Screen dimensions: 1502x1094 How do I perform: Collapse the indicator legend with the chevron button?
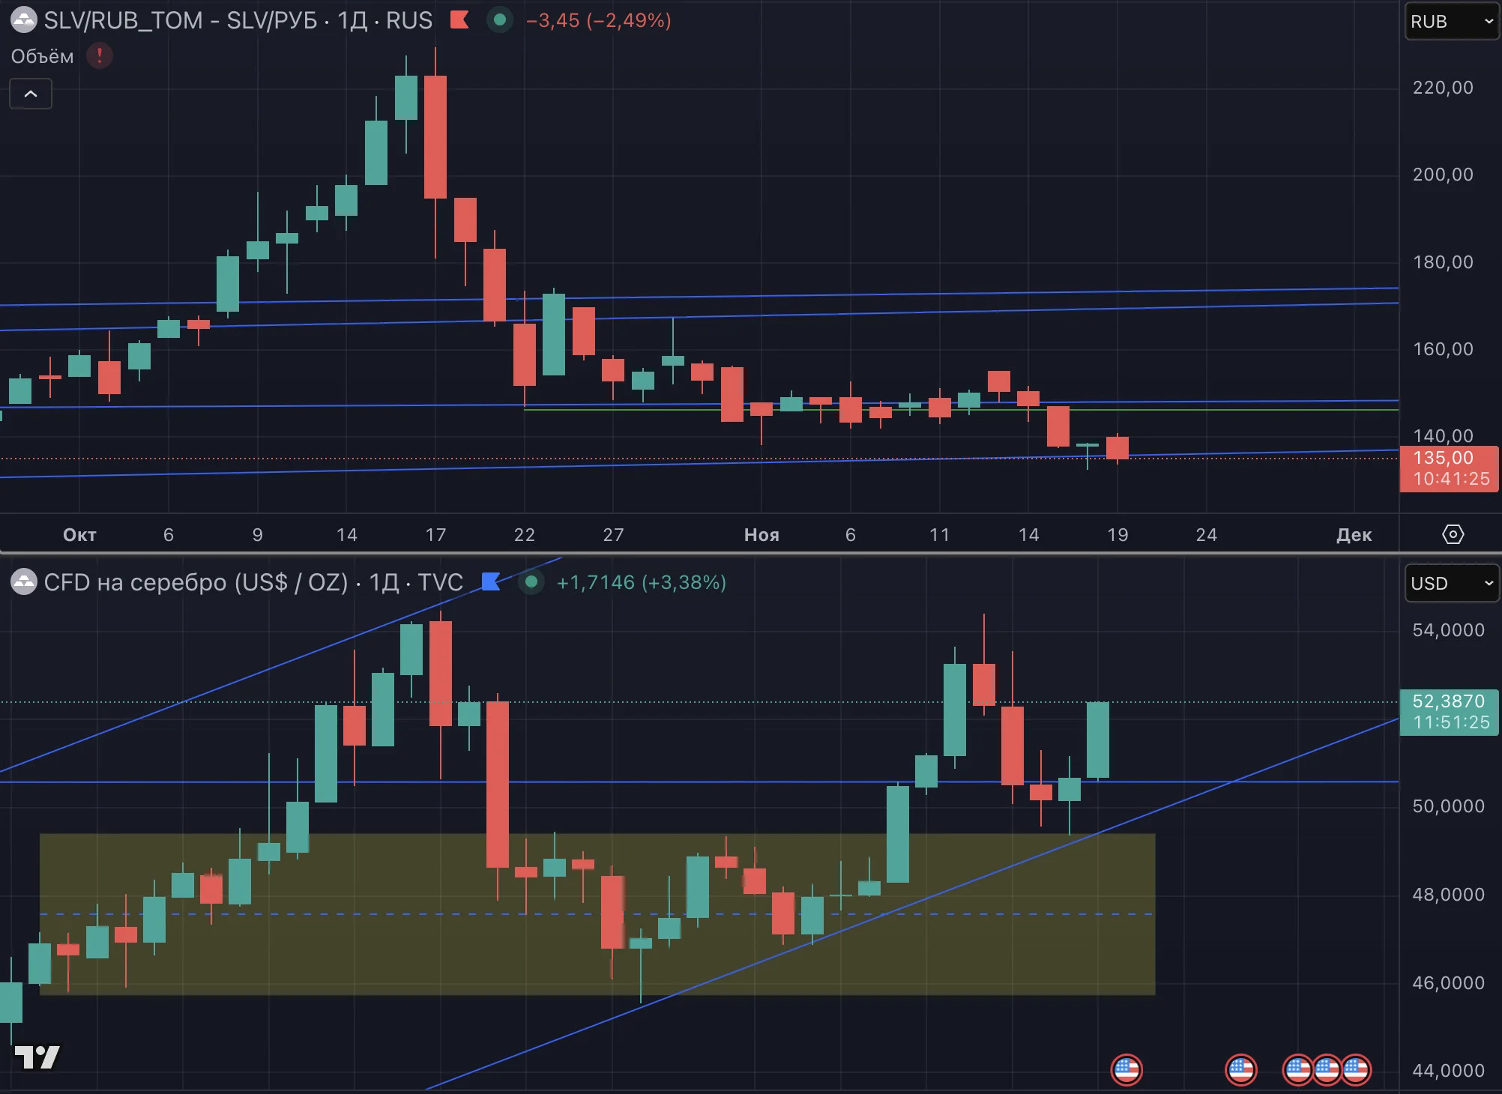coord(31,94)
